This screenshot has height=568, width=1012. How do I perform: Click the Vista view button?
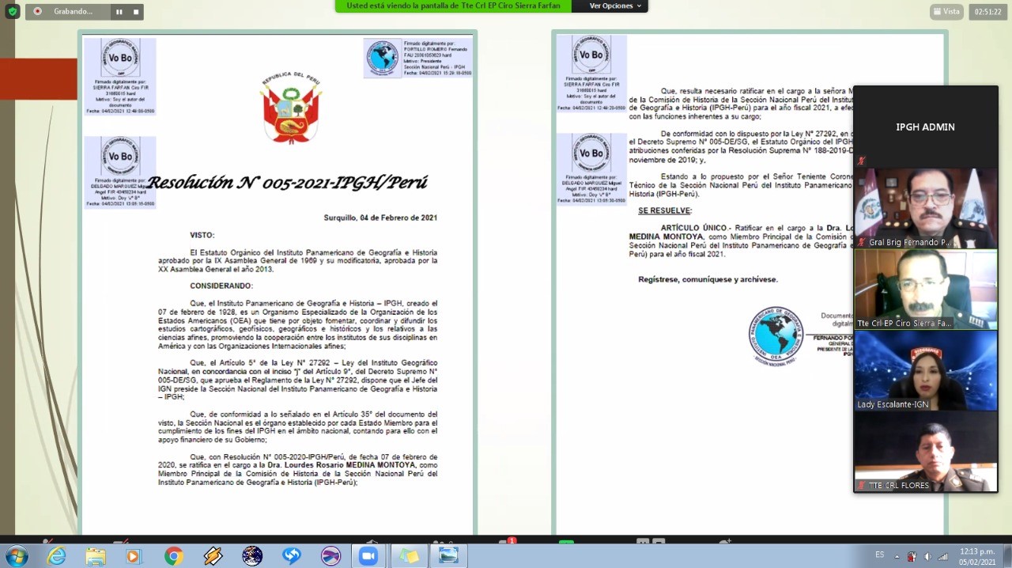click(x=946, y=12)
